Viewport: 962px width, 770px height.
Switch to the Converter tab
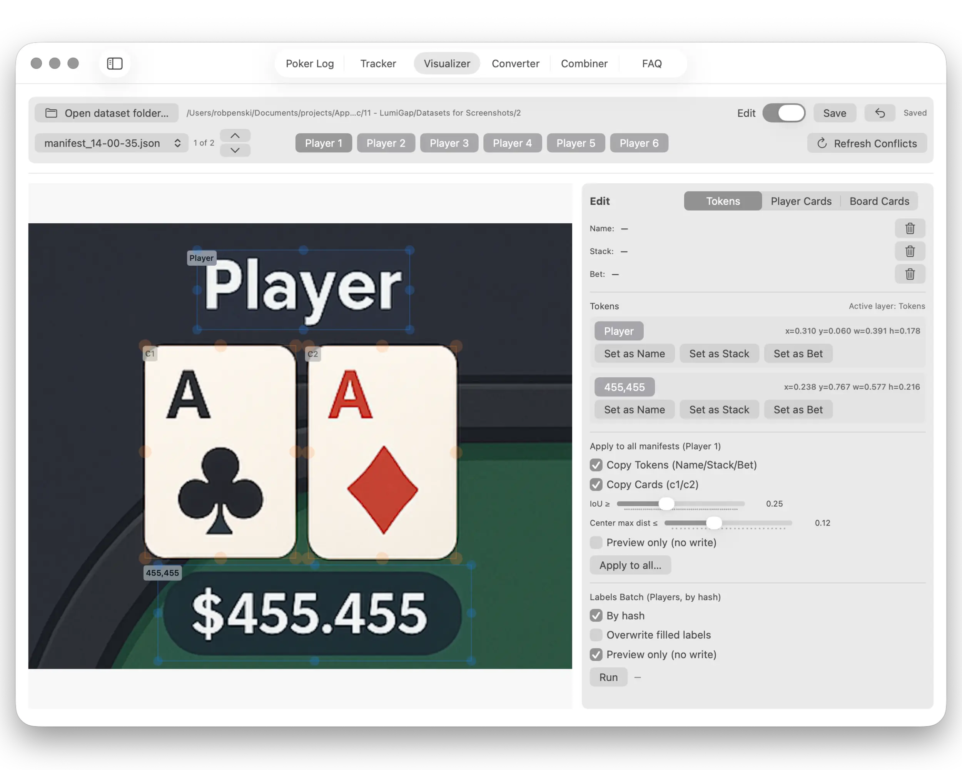pos(515,64)
